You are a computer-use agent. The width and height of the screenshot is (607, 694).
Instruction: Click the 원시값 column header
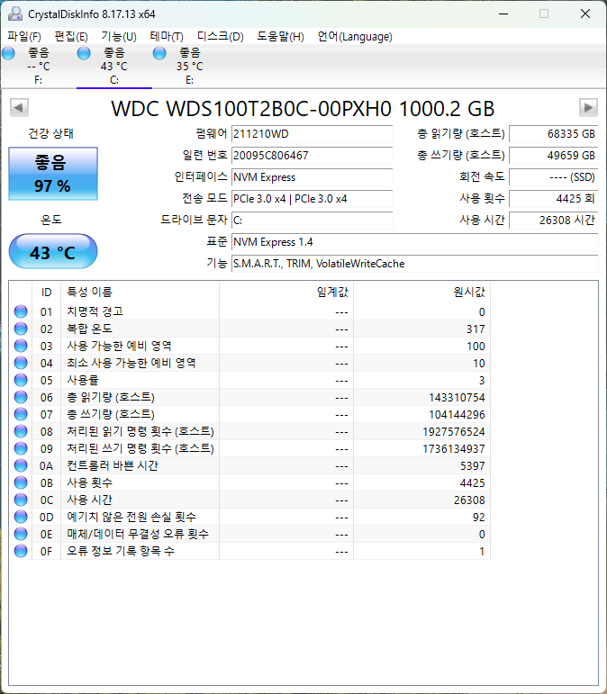[x=422, y=293]
